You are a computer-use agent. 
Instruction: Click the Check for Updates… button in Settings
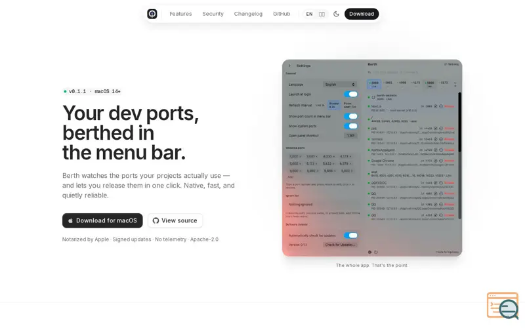pos(340,245)
